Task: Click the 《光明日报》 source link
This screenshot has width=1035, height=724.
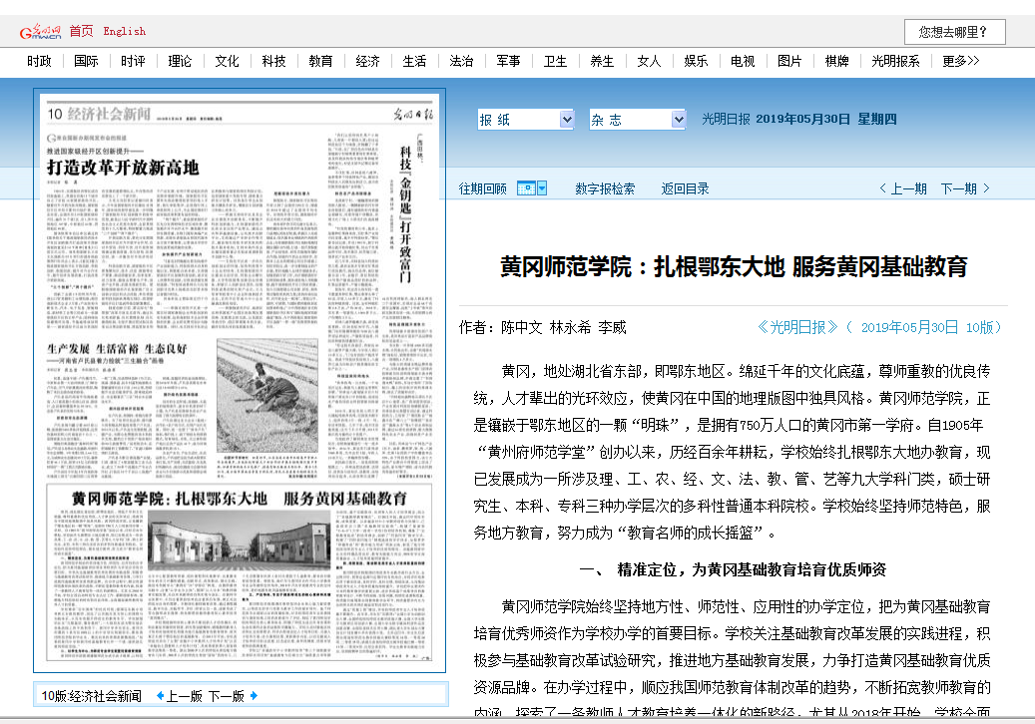Action: point(797,327)
